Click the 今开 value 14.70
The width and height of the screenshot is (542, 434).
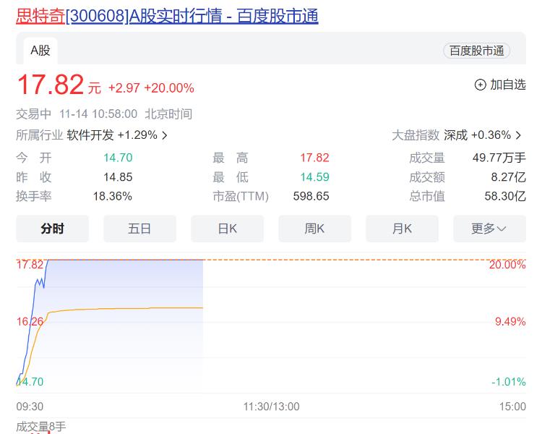(x=118, y=158)
